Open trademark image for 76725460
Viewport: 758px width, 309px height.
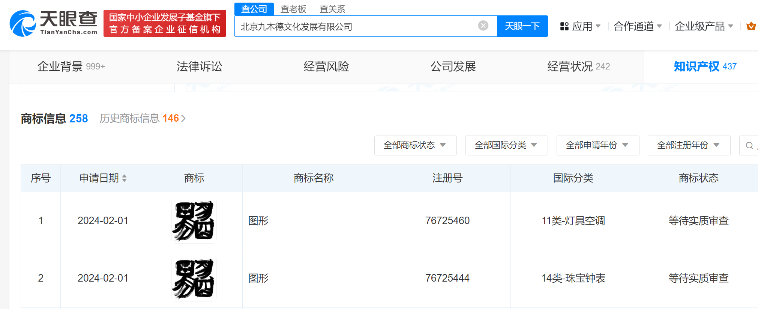click(x=194, y=221)
